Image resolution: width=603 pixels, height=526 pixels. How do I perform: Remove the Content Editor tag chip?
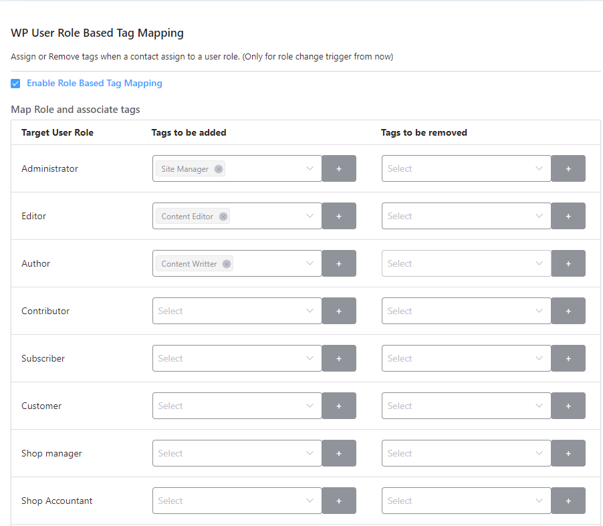[x=223, y=217]
